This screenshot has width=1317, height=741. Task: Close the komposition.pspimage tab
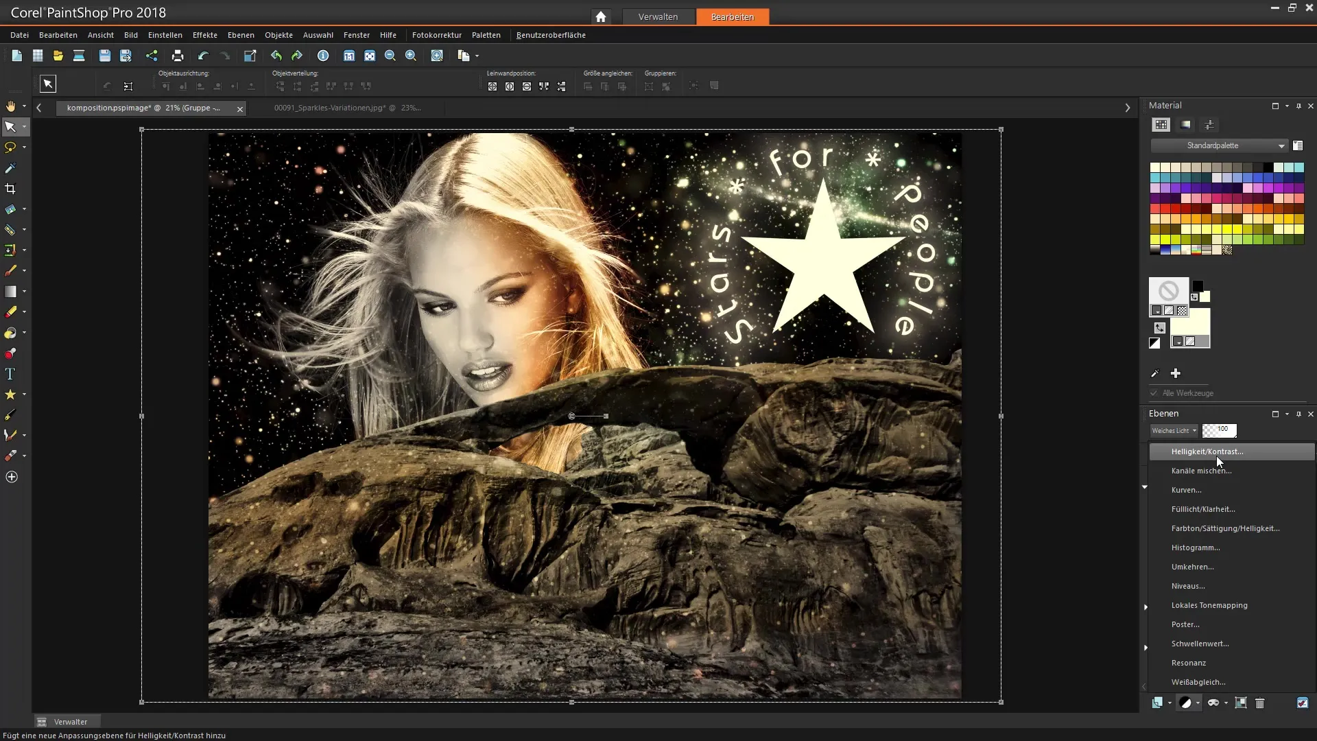239,108
